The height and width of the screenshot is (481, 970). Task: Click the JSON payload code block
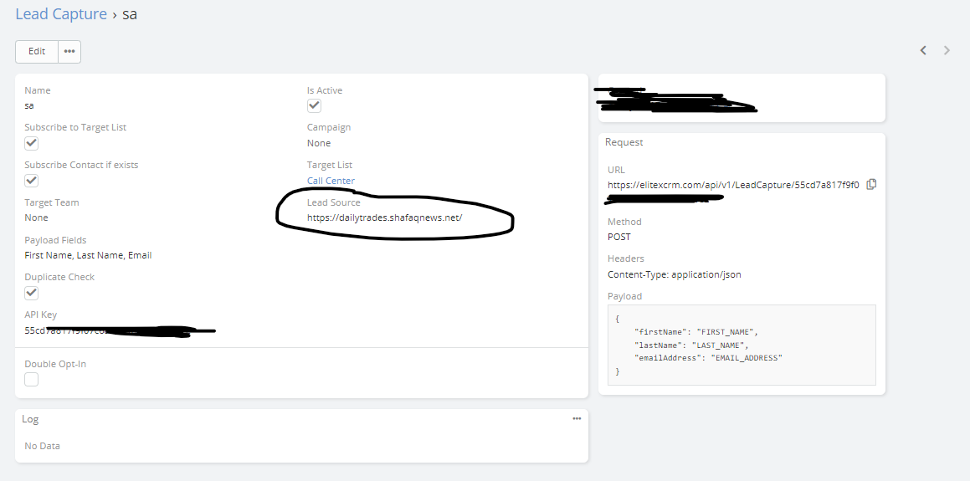click(742, 345)
